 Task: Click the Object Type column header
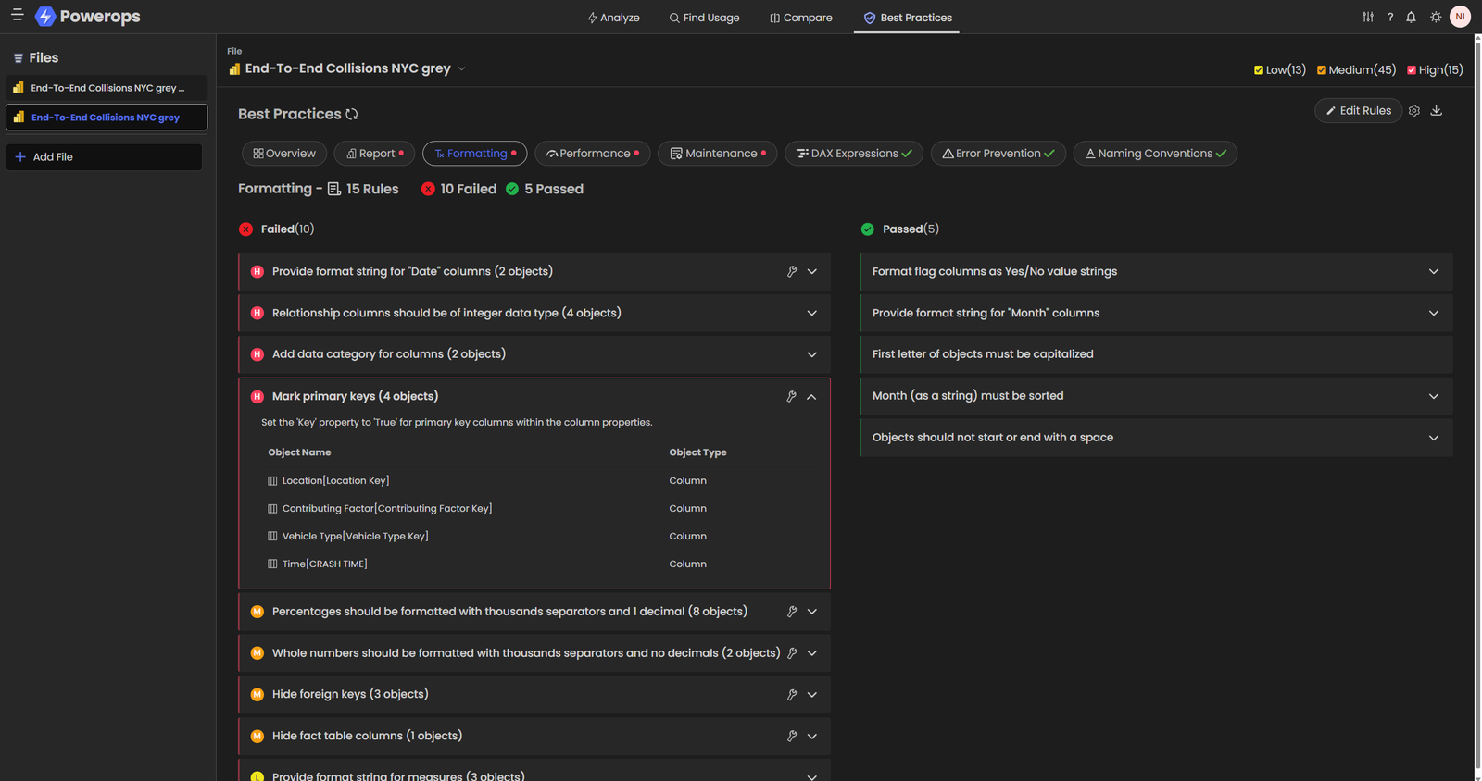tap(697, 452)
